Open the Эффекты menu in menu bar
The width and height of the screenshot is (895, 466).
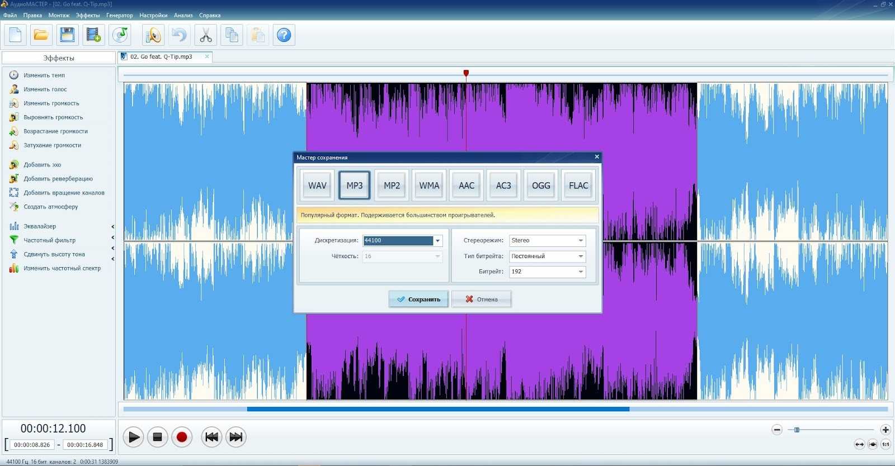click(88, 16)
